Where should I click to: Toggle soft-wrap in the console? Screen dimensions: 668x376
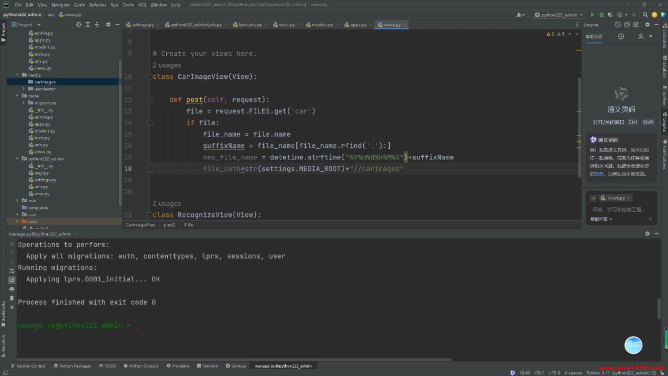pyautogui.click(x=12, y=271)
